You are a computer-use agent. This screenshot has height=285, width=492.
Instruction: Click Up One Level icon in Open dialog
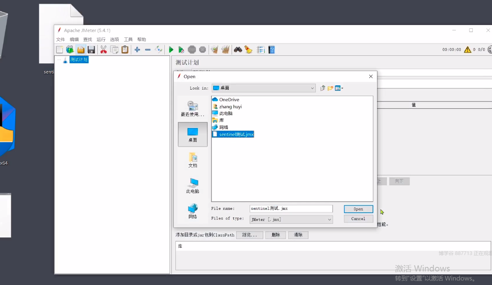point(322,88)
